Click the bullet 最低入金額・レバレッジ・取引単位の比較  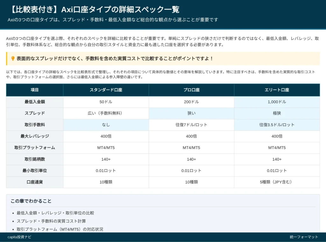[x=55, y=213]
